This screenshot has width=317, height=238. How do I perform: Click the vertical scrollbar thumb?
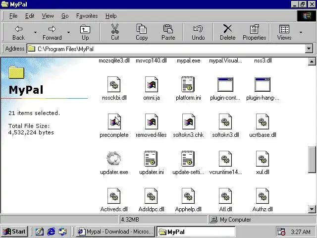tap(312, 160)
